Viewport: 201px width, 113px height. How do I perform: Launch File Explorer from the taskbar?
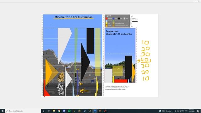[x=54, y=111]
